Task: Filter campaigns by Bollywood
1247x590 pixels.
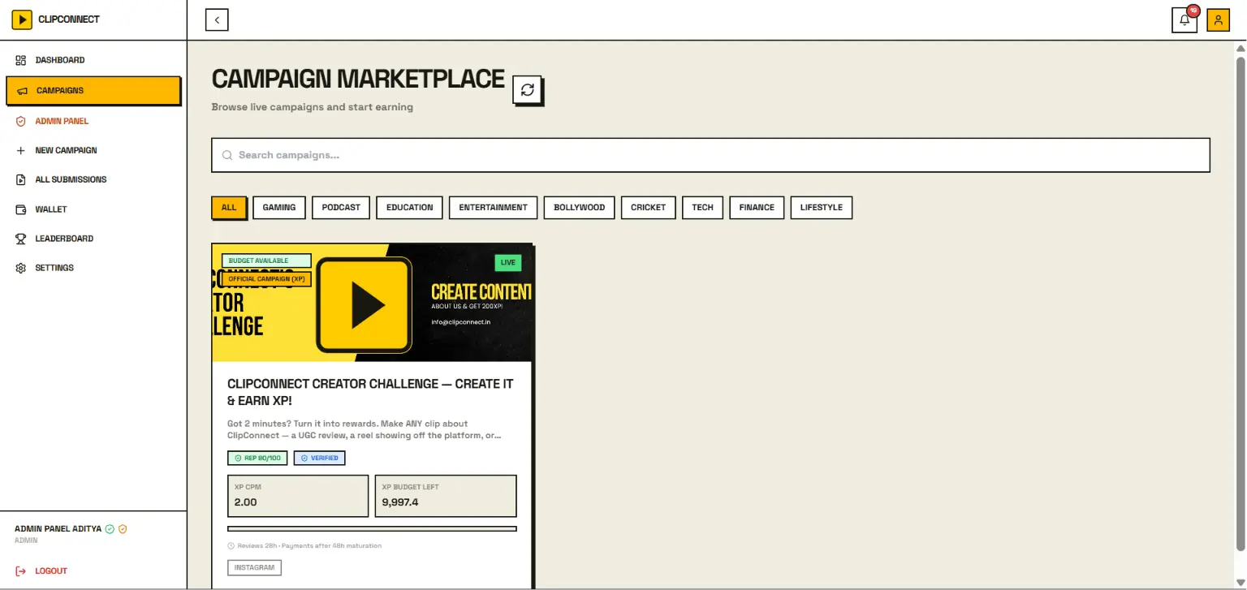Action: (580, 208)
